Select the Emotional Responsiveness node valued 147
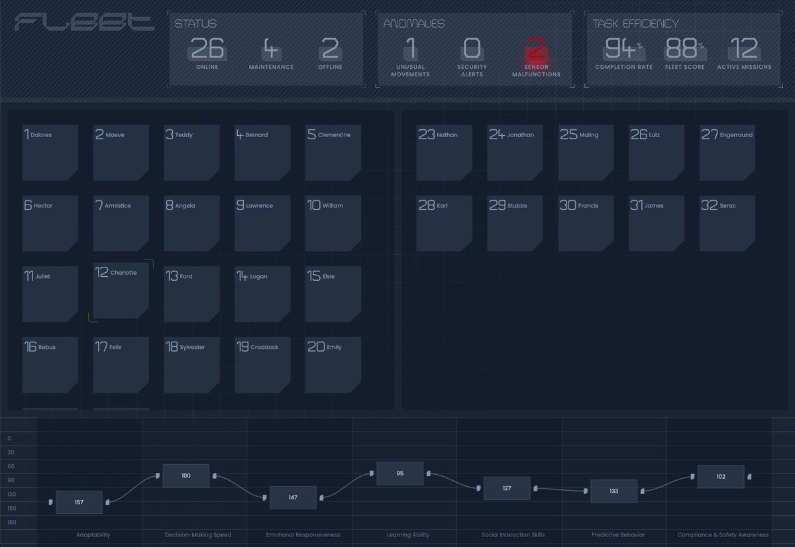 pyautogui.click(x=293, y=497)
